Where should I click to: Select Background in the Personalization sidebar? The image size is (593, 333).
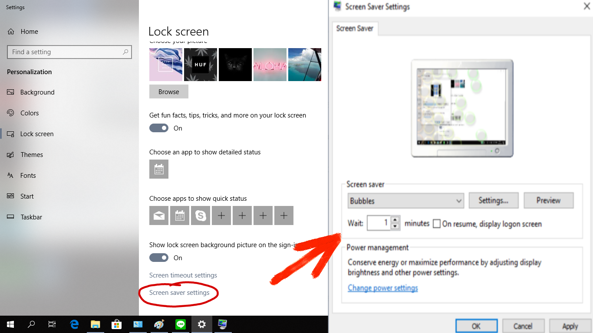click(x=37, y=92)
